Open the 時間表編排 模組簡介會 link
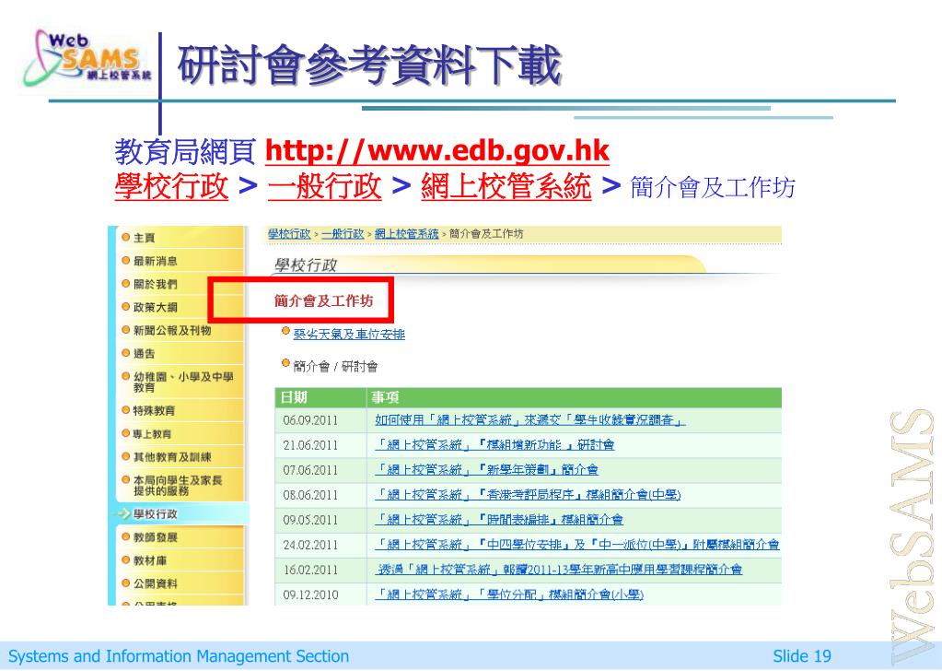The height and width of the screenshot is (671, 942). (x=499, y=520)
